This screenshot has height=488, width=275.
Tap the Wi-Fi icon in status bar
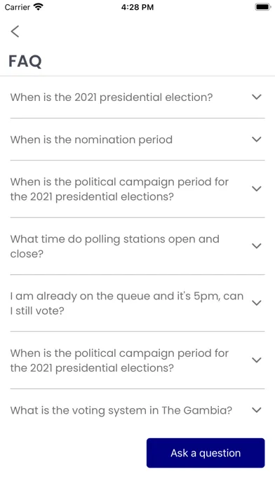pyautogui.click(x=39, y=7)
